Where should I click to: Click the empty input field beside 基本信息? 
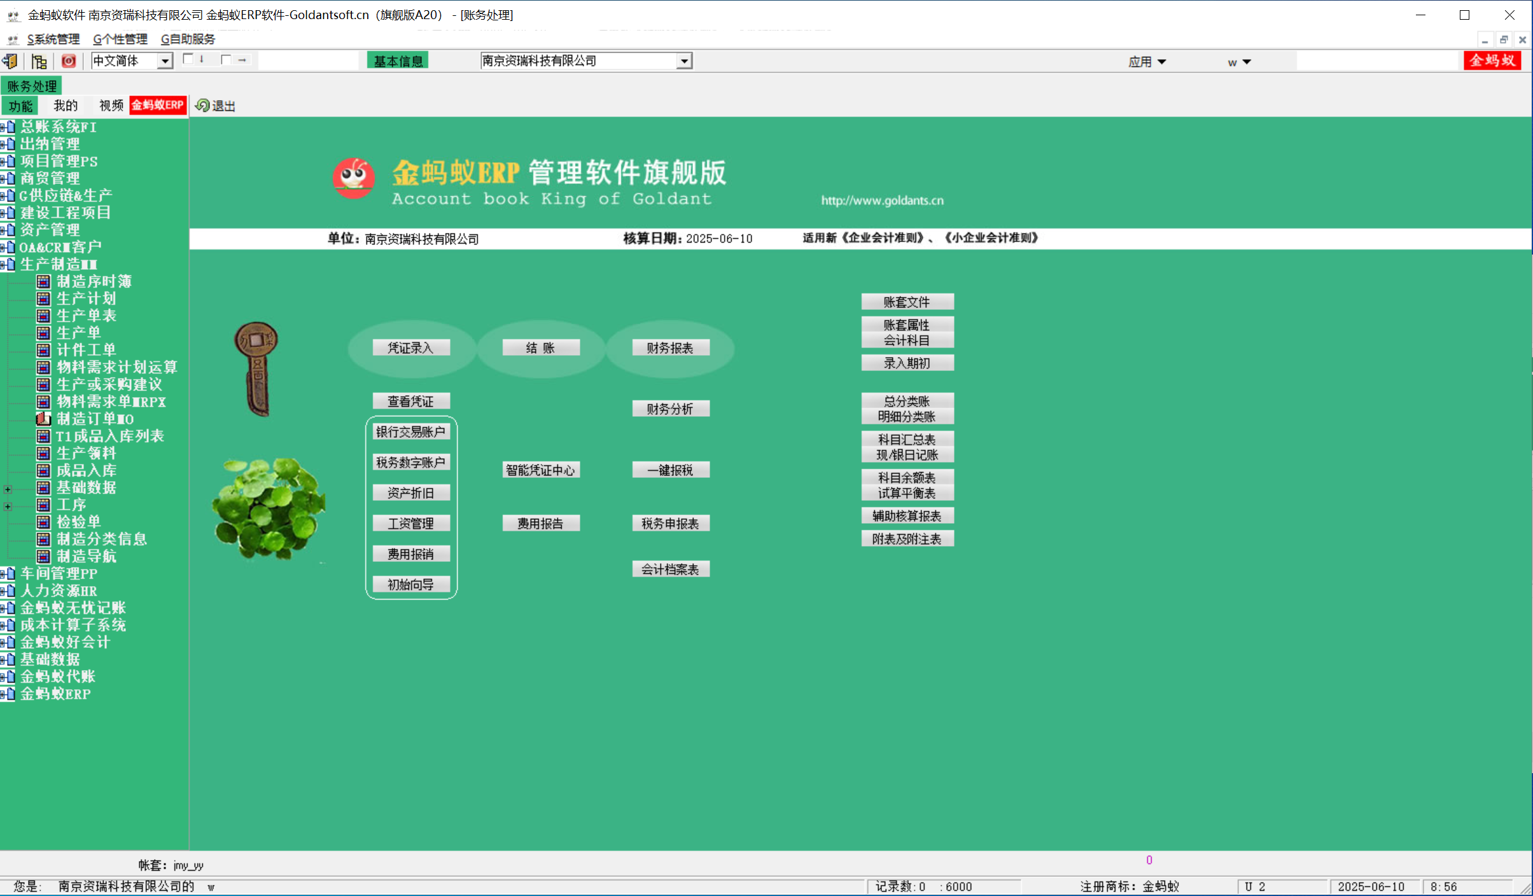[x=309, y=61]
